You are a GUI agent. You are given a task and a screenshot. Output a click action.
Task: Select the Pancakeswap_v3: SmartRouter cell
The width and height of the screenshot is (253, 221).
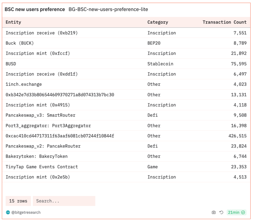(x=40, y=115)
